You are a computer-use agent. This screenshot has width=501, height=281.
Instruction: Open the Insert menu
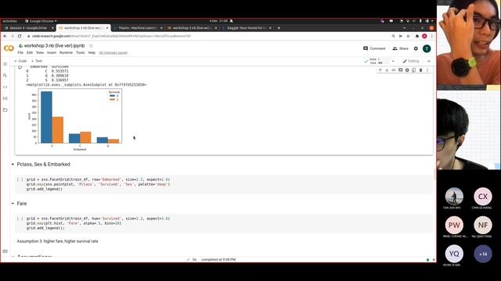52,52
